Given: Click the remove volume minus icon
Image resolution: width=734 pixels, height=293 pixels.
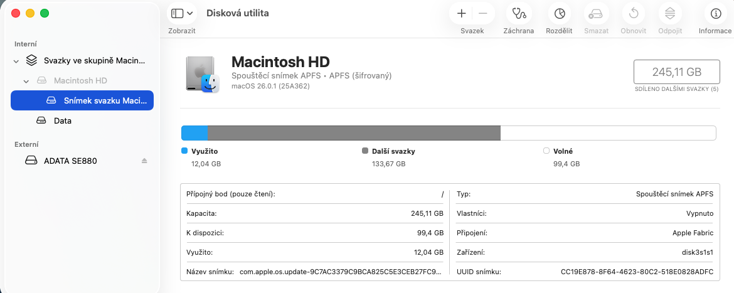Looking at the screenshot, I should click(x=482, y=13).
